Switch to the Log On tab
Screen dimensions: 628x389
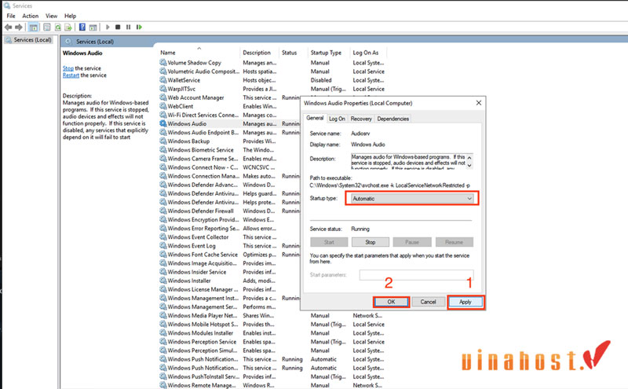337,119
